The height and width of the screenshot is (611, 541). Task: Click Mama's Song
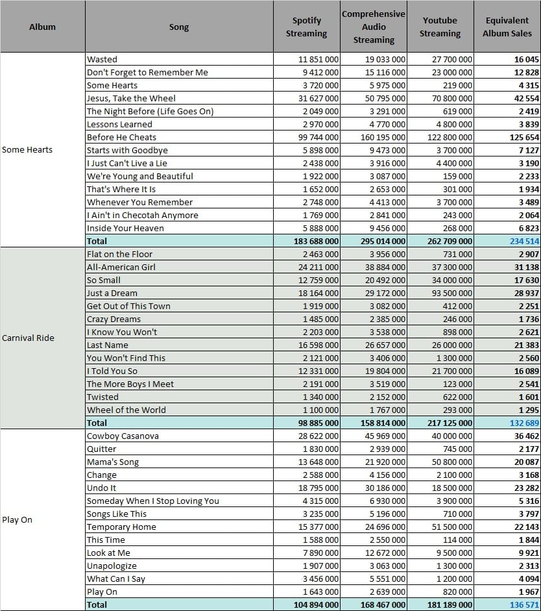point(179,462)
